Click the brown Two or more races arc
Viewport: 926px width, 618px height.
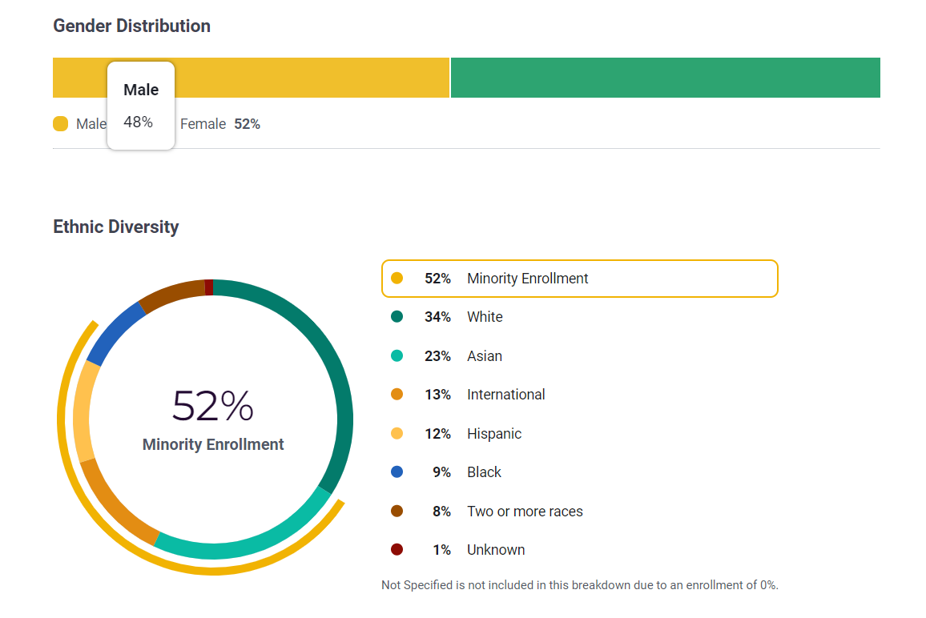(x=172, y=292)
